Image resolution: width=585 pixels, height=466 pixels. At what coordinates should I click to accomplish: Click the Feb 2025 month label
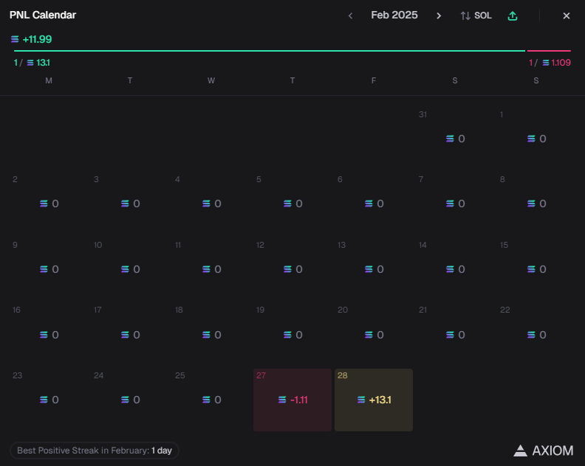[x=394, y=15]
